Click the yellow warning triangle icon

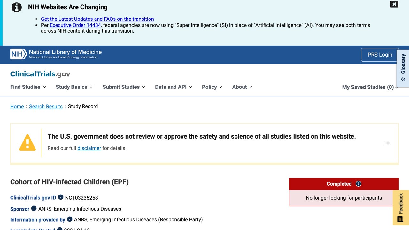(27, 142)
